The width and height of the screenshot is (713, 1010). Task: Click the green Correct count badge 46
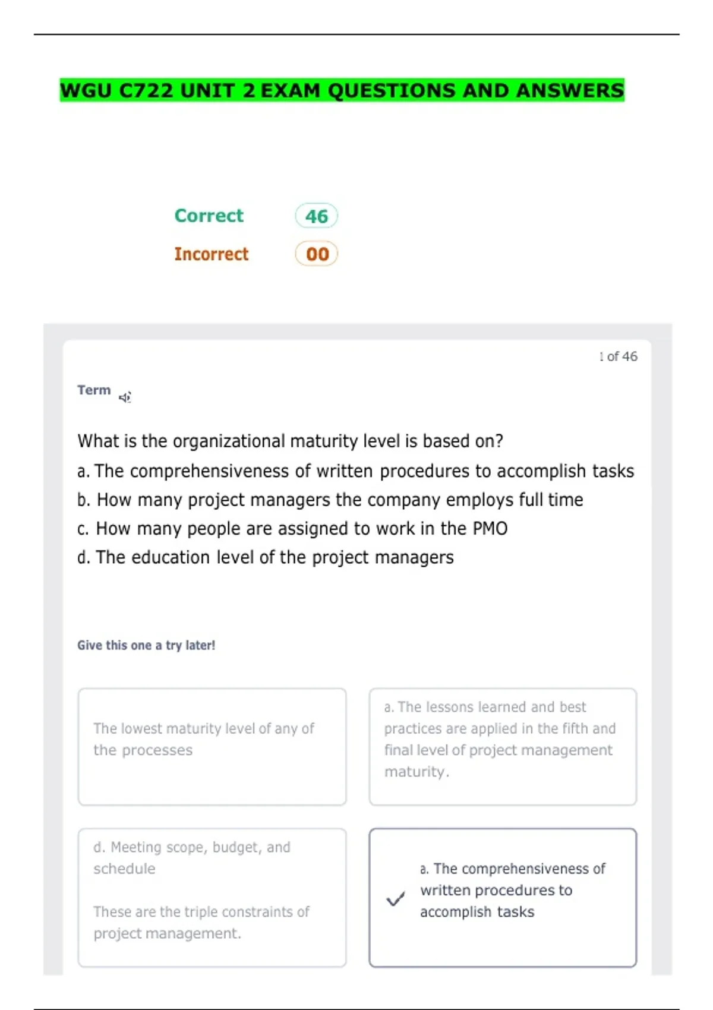pos(317,216)
